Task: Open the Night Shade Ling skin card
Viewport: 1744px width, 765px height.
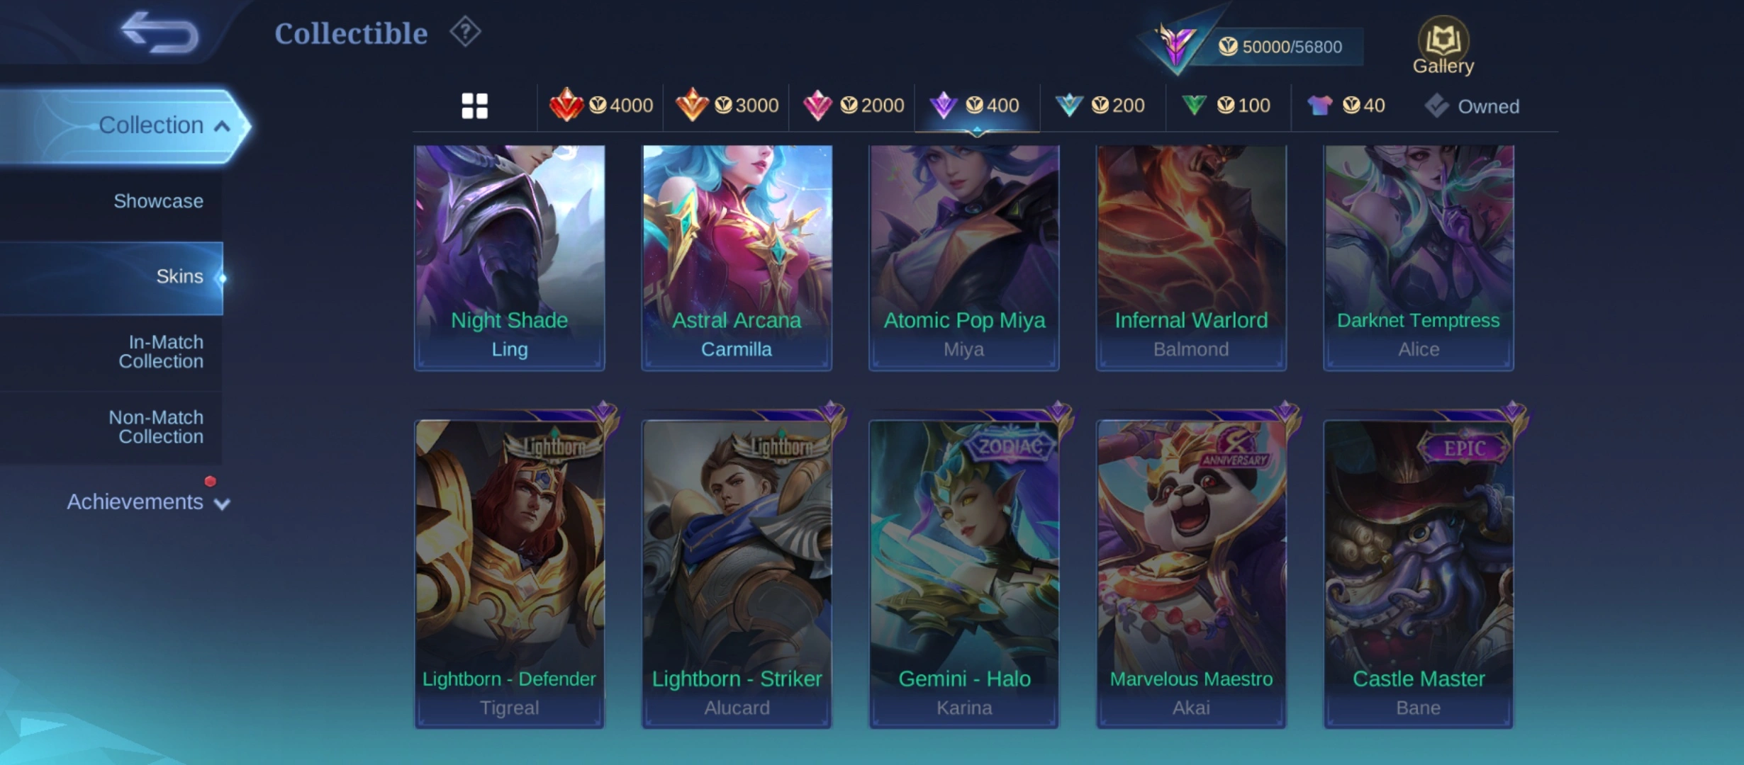Action: (509, 258)
